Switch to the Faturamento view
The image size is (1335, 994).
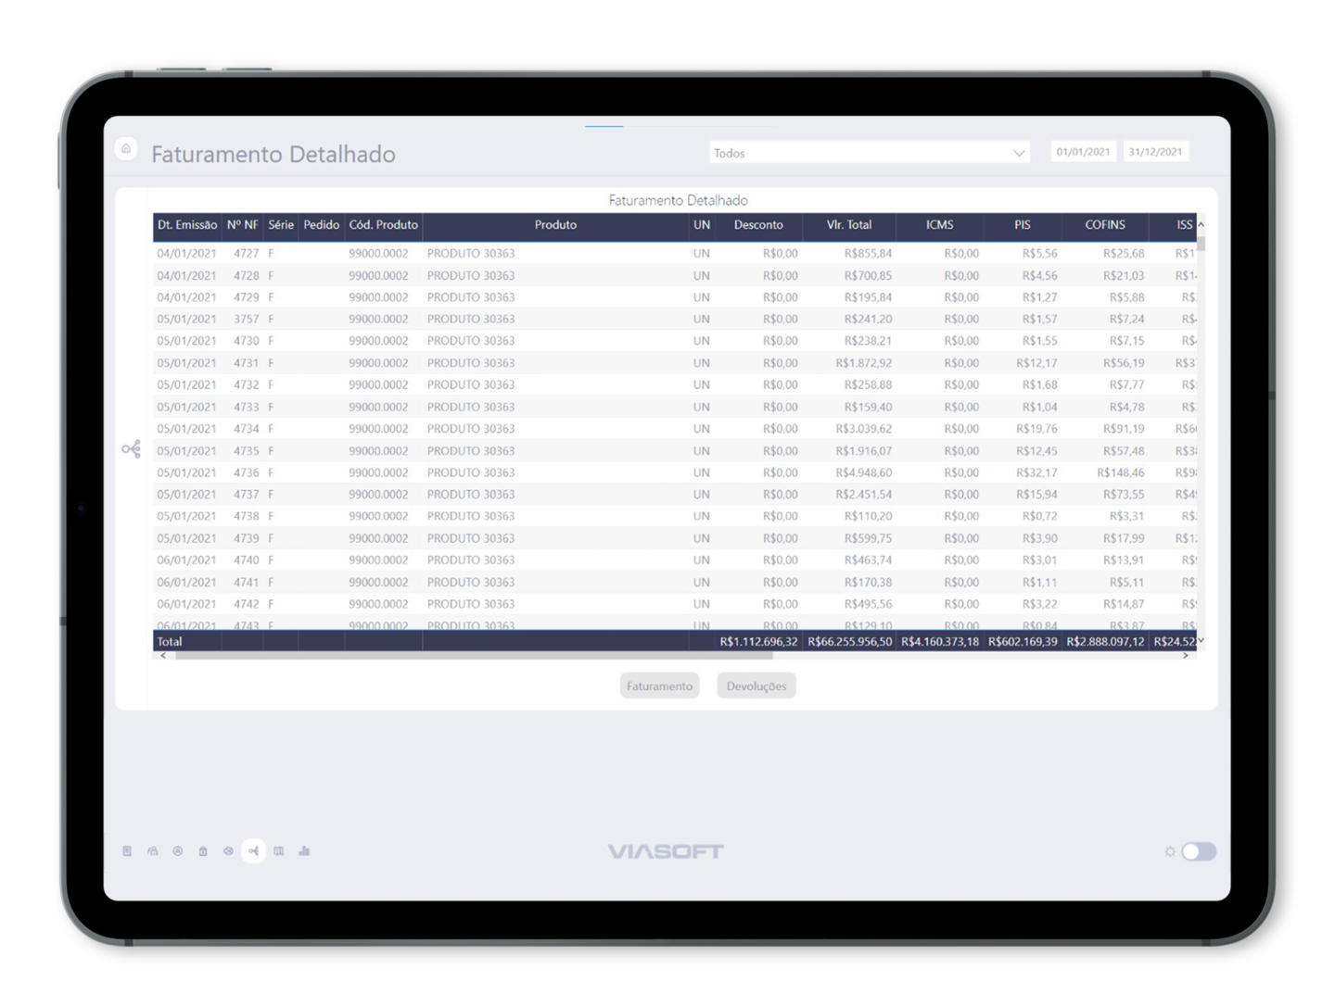click(x=659, y=686)
